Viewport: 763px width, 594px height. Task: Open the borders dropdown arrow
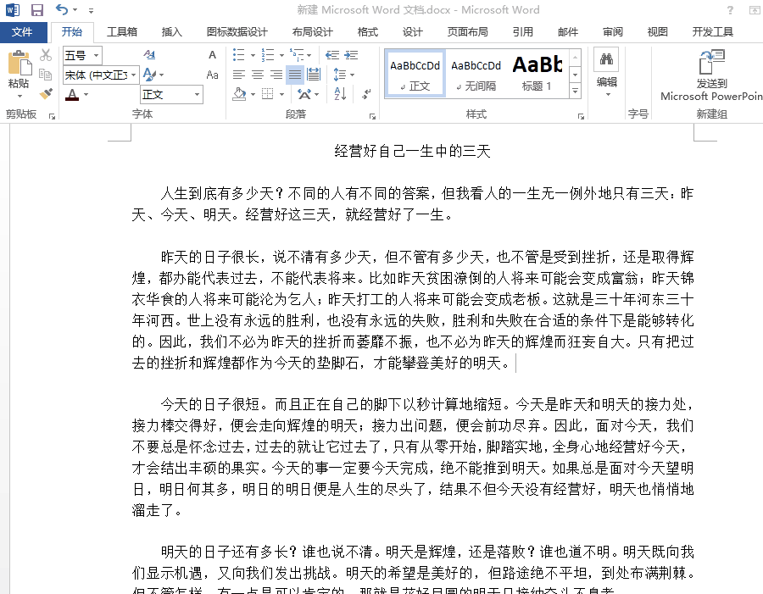tap(281, 94)
